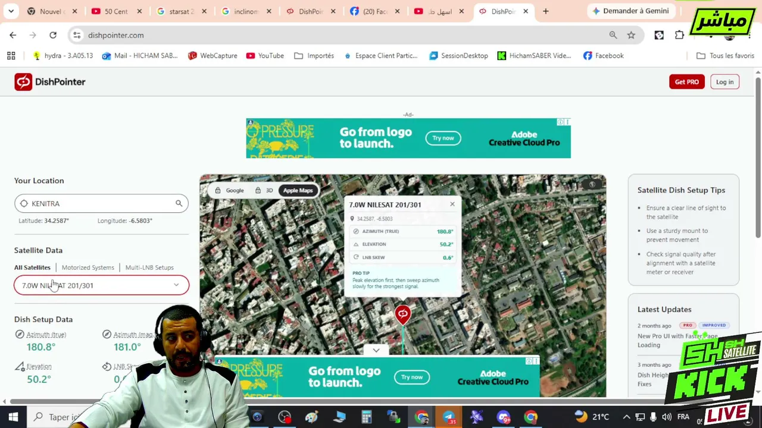
Task: Click the azimuth compass icon in Dish Setup Data
Action: [20, 335]
